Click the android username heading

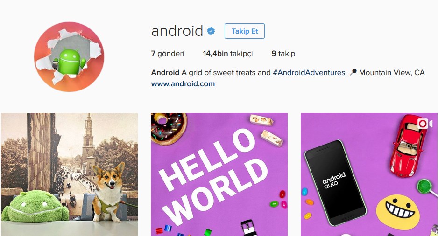(x=177, y=31)
